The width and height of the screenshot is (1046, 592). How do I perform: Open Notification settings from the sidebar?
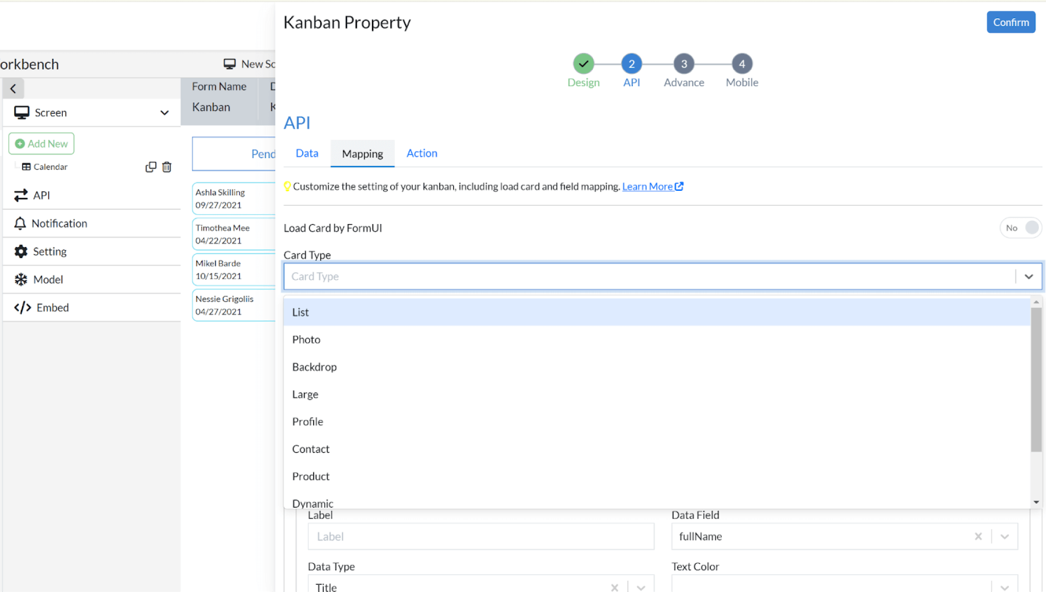tap(59, 223)
